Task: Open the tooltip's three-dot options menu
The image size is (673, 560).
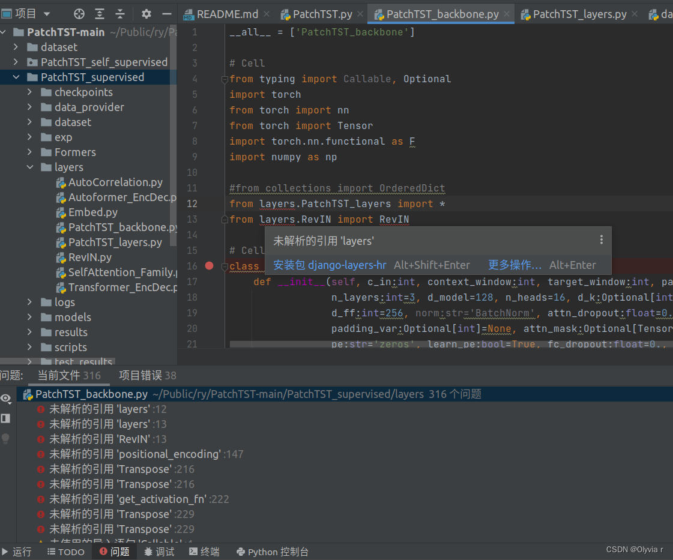Action: click(x=602, y=240)
